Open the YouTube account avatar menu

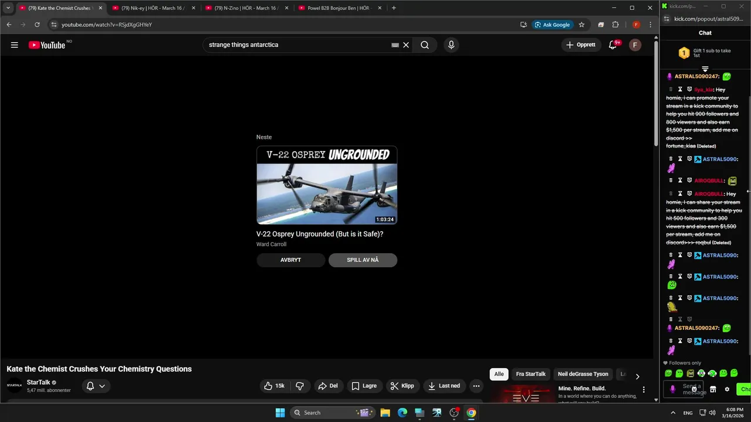pyautogui.click(x=635, y=45)
